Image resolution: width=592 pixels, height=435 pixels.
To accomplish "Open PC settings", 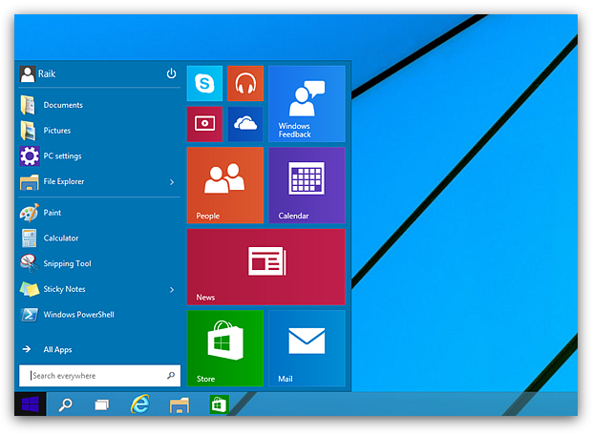I will [99, 155].
